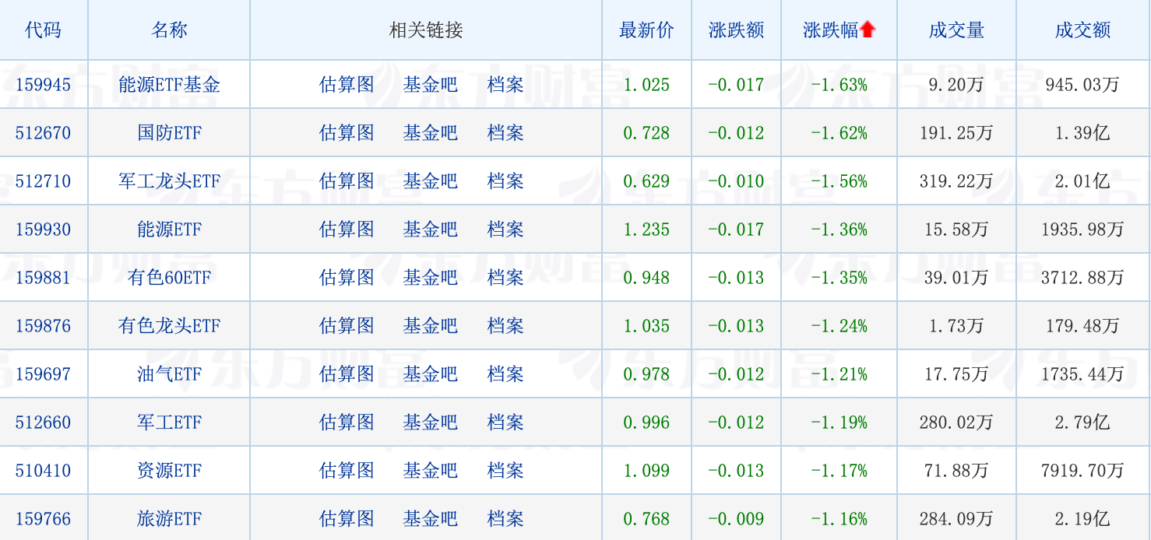
Task: Open 国防ETF fund name link
Action: pyautogui.click(x=169, y=133)
